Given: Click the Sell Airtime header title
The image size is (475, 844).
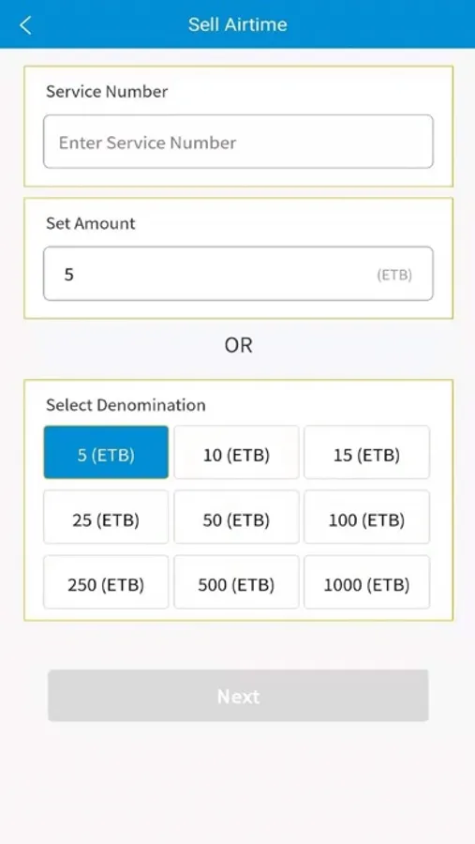Looking at the screenshot, I should pyautogui.click(x=238, y=24).
